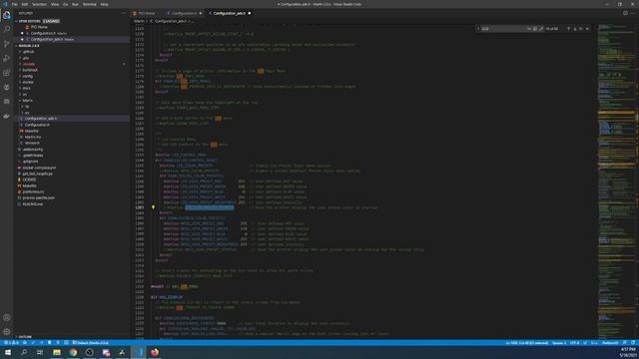
Task: Open Marlin.ino in file tree
Action: 33,137
